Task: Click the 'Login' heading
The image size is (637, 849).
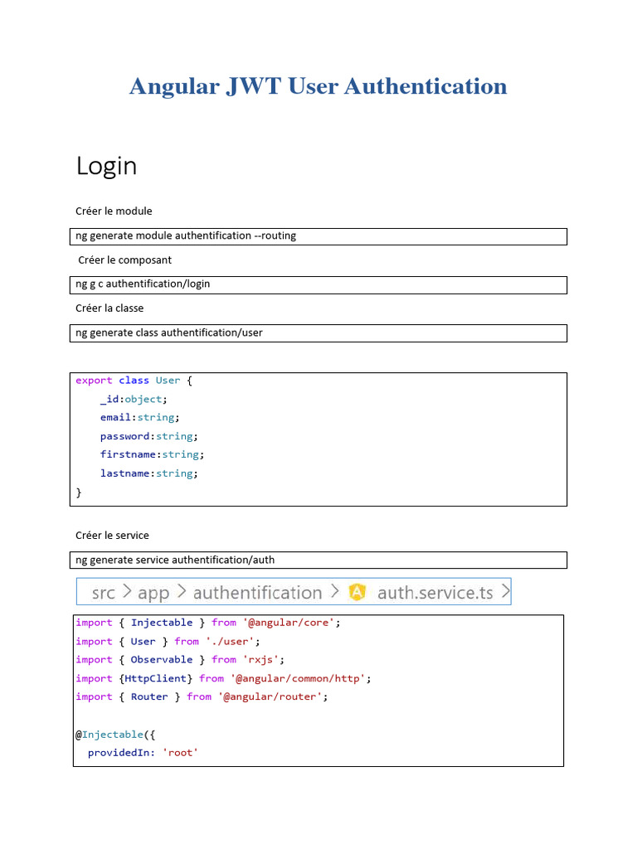Action: click(106, 166)
